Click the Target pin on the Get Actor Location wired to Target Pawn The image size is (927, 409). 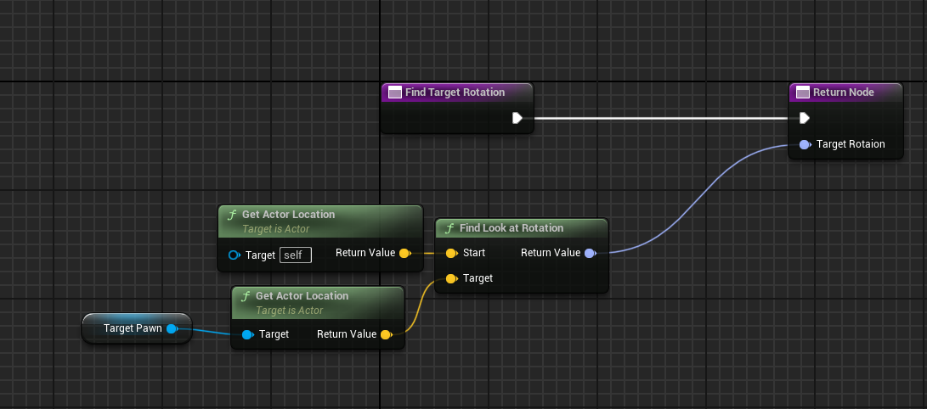[247, 334]
